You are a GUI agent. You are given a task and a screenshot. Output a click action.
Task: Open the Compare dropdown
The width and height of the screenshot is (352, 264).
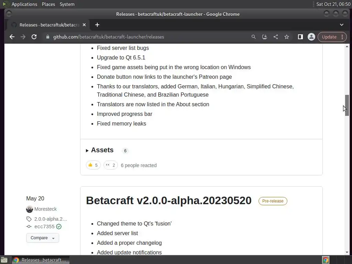[x=43, y=238]
